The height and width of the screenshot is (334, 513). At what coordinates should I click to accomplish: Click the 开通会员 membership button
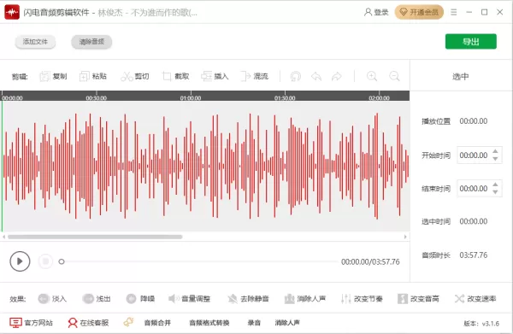point(419,13)
